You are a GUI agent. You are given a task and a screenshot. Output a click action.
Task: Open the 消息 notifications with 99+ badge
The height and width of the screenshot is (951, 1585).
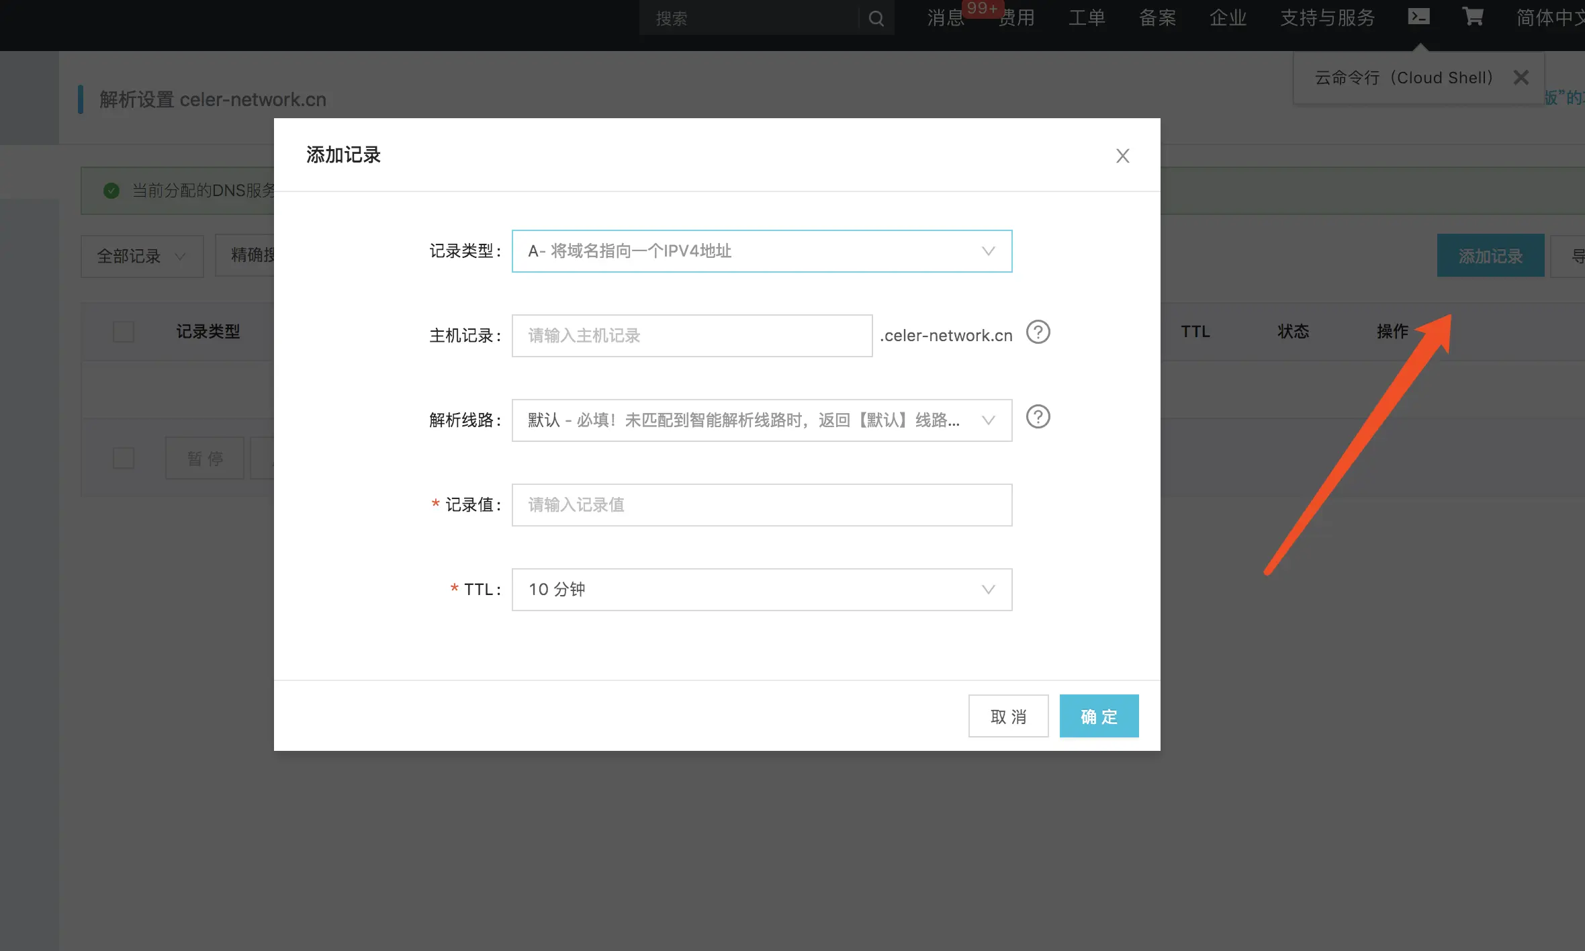(x=946, y=18)
